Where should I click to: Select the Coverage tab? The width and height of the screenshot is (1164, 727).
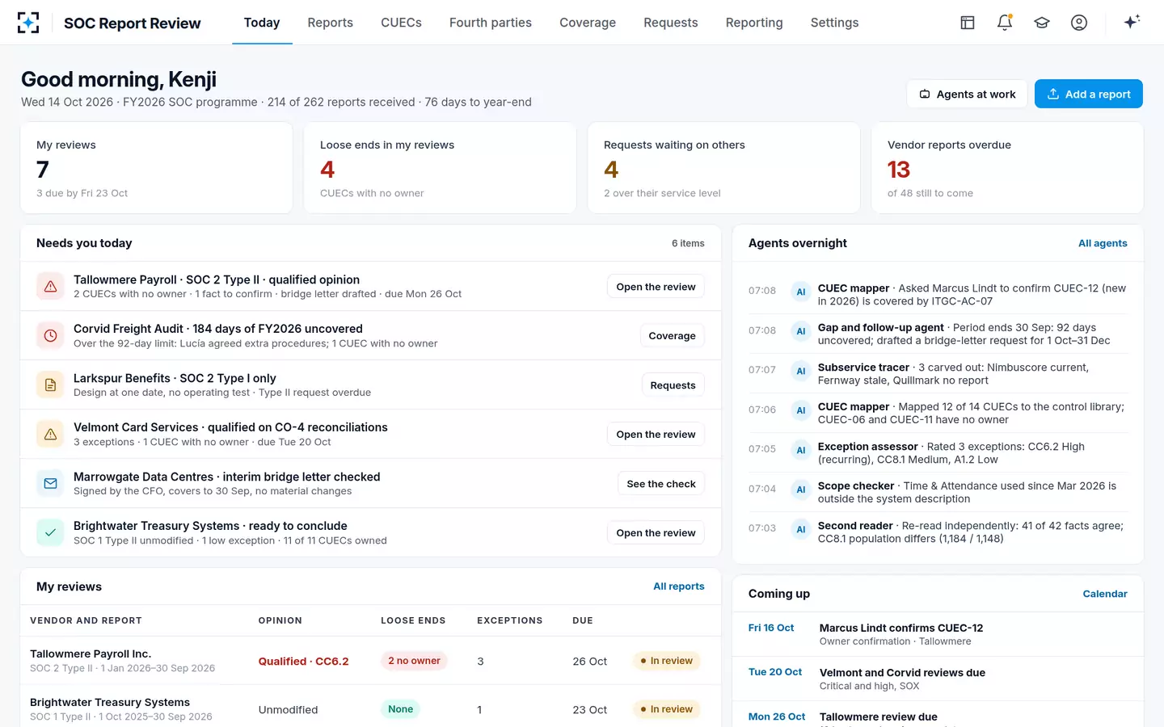[x=588, y=23]
